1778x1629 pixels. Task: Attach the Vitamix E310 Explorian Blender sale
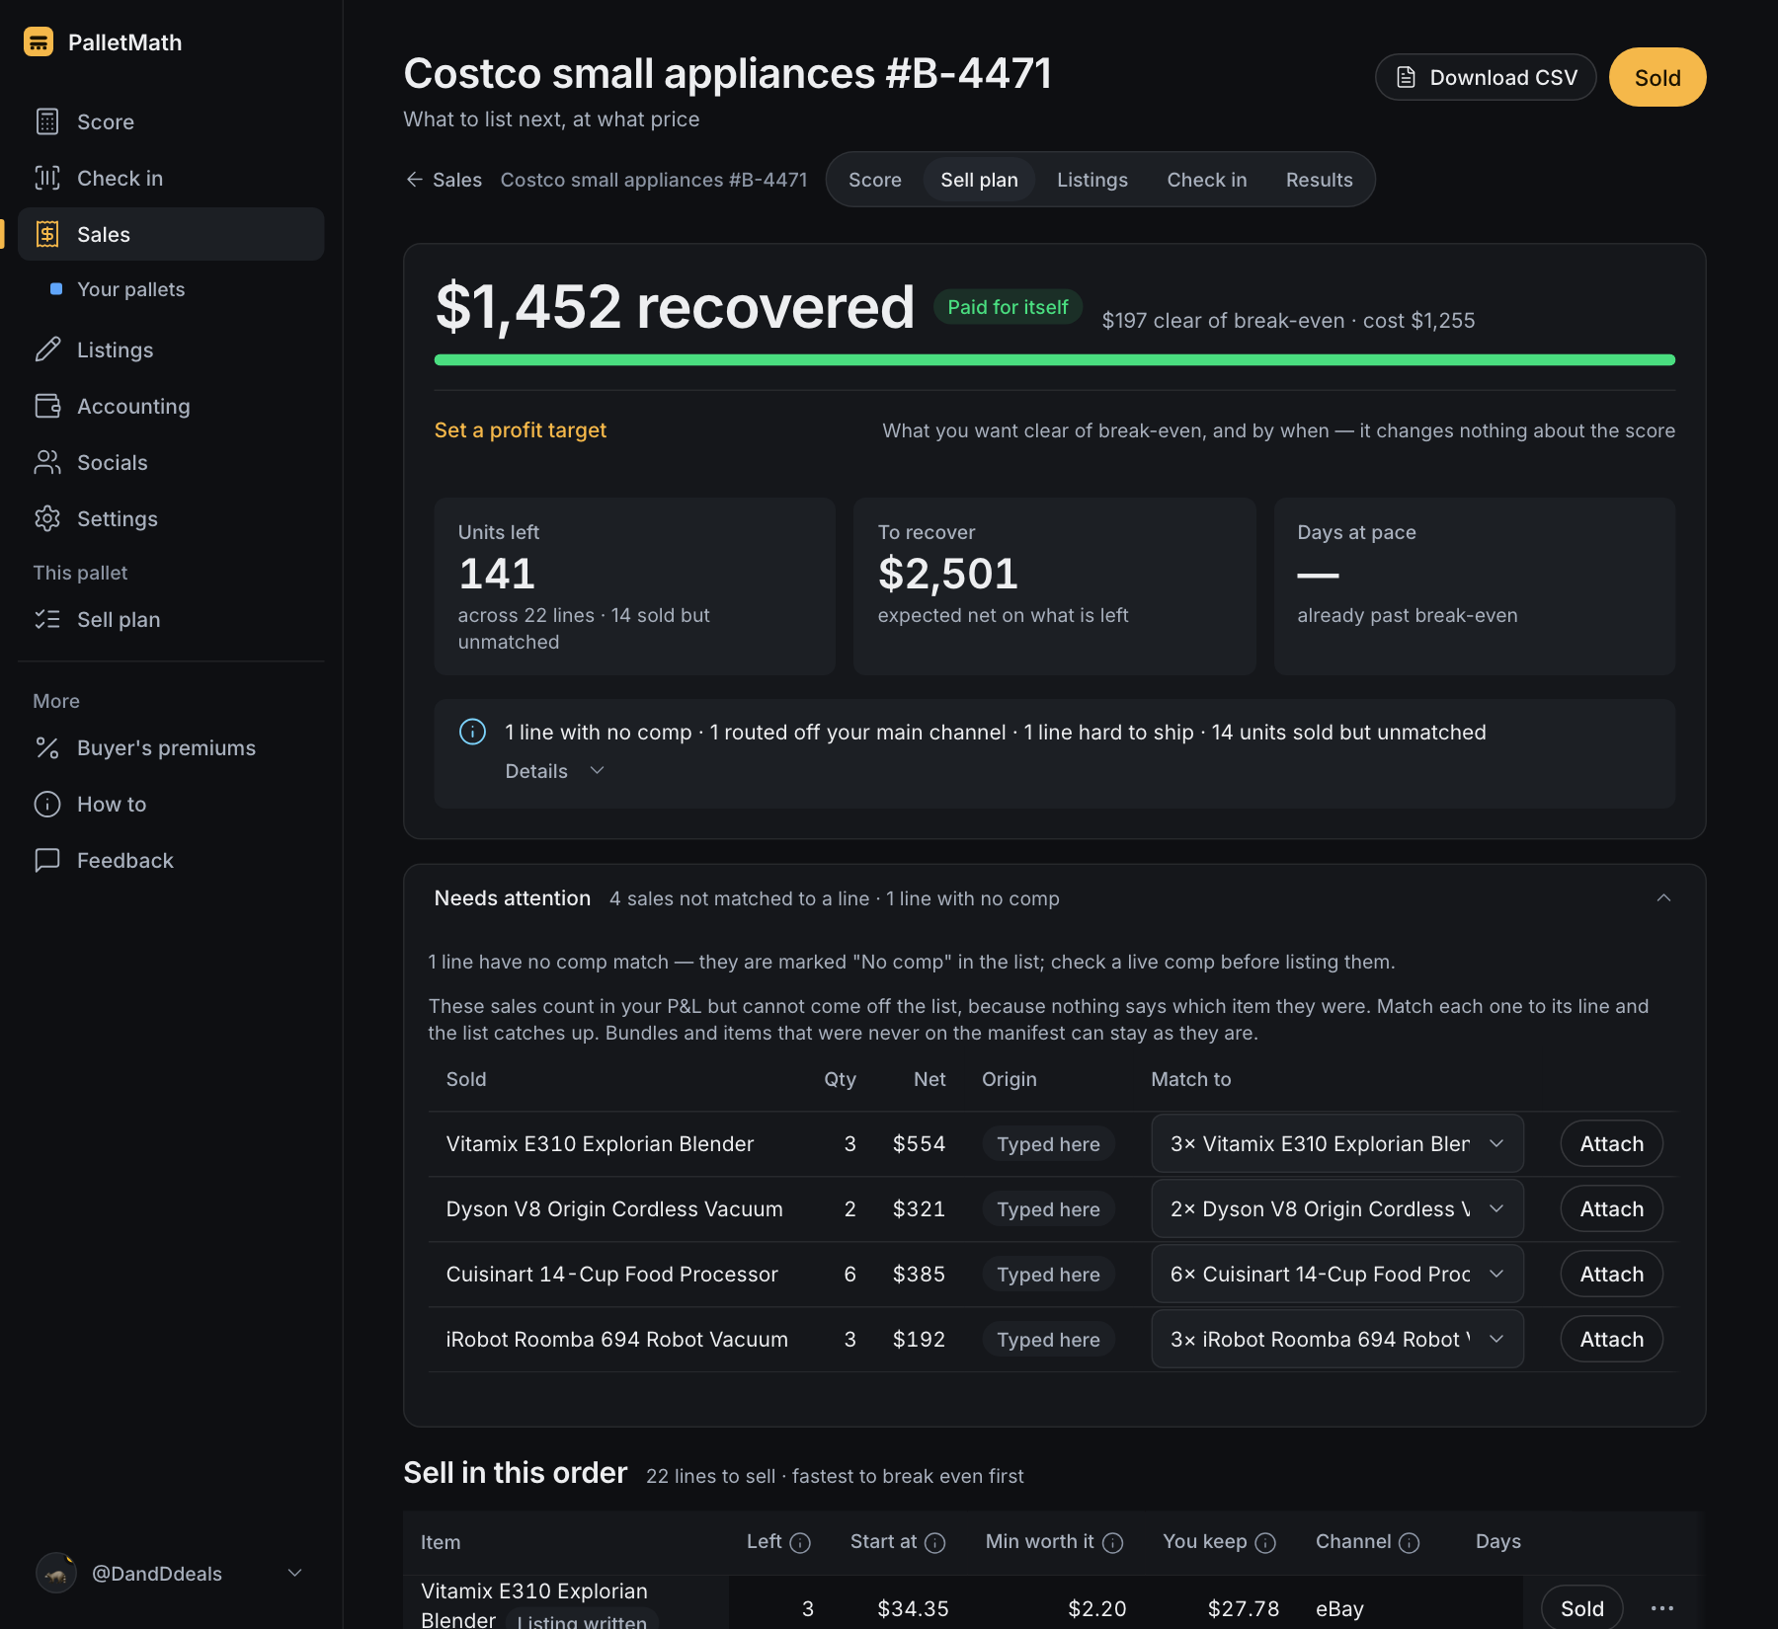click(1612, 1143)
